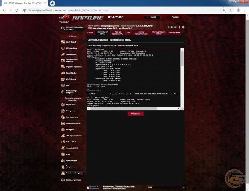Switch to the Общий log tab
This screenshot has width=249, height=191.
pos(90,33)
